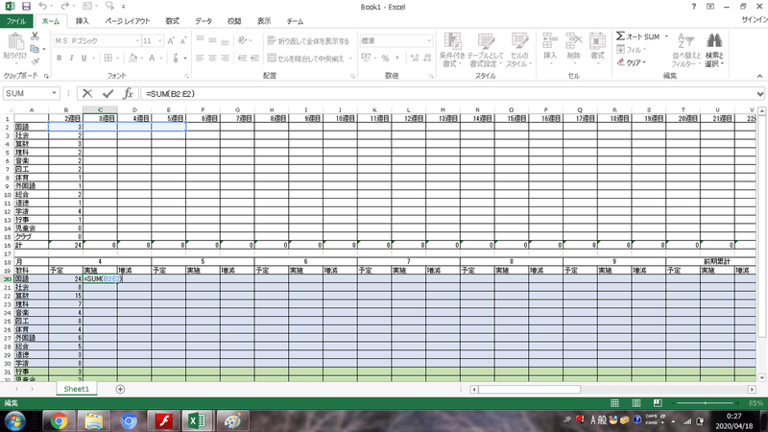Click the zoom slider in status bar
Image resolution: width=768 pixels, height=432 pixels.
tap(706, 403)
